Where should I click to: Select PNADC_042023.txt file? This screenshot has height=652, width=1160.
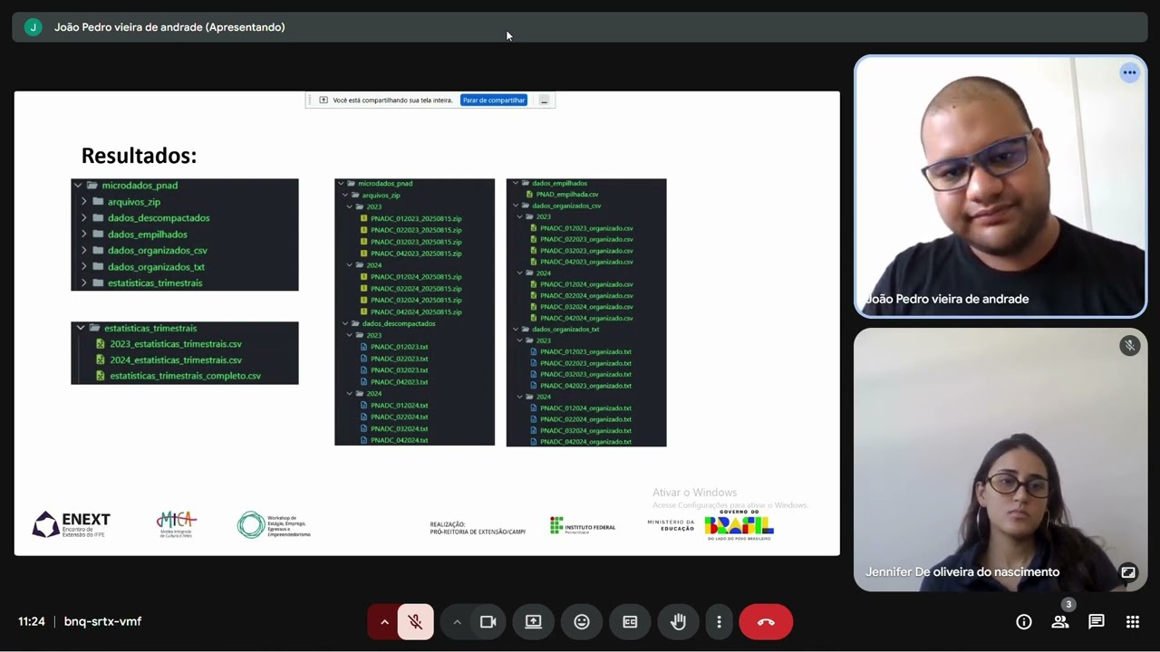point(400,382)
